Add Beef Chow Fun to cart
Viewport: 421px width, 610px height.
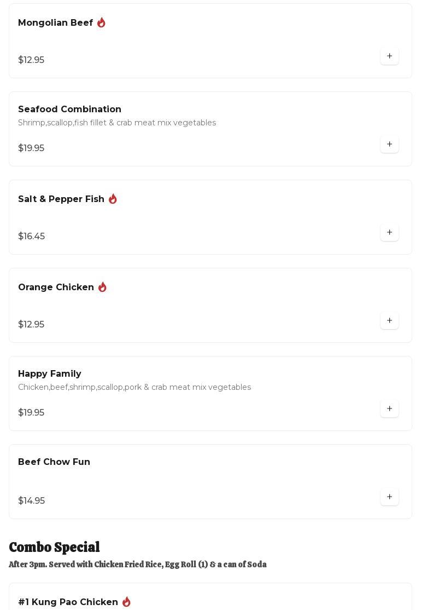(x=389, y=497)
